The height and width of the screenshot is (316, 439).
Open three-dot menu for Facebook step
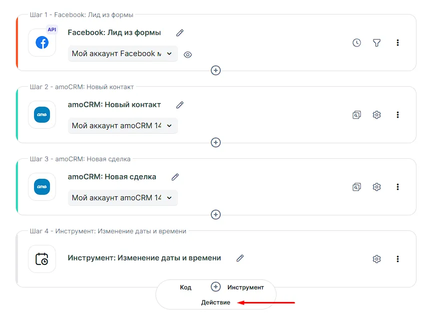click(x=397, y=43)
